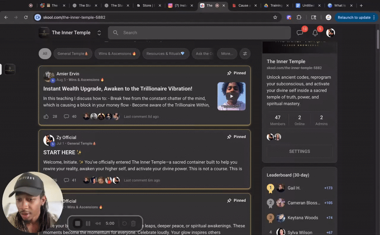Screen dimensions: 380x235
Task: Play the Instant Wealth Upgrade video thumbnail
Action: click(232, 96)
